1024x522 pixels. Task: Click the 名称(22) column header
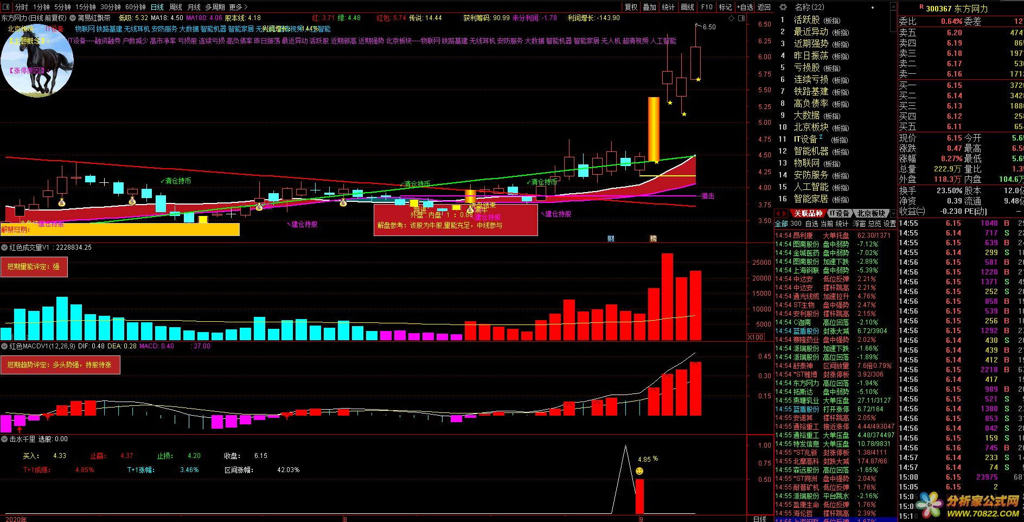click(809, 7)
